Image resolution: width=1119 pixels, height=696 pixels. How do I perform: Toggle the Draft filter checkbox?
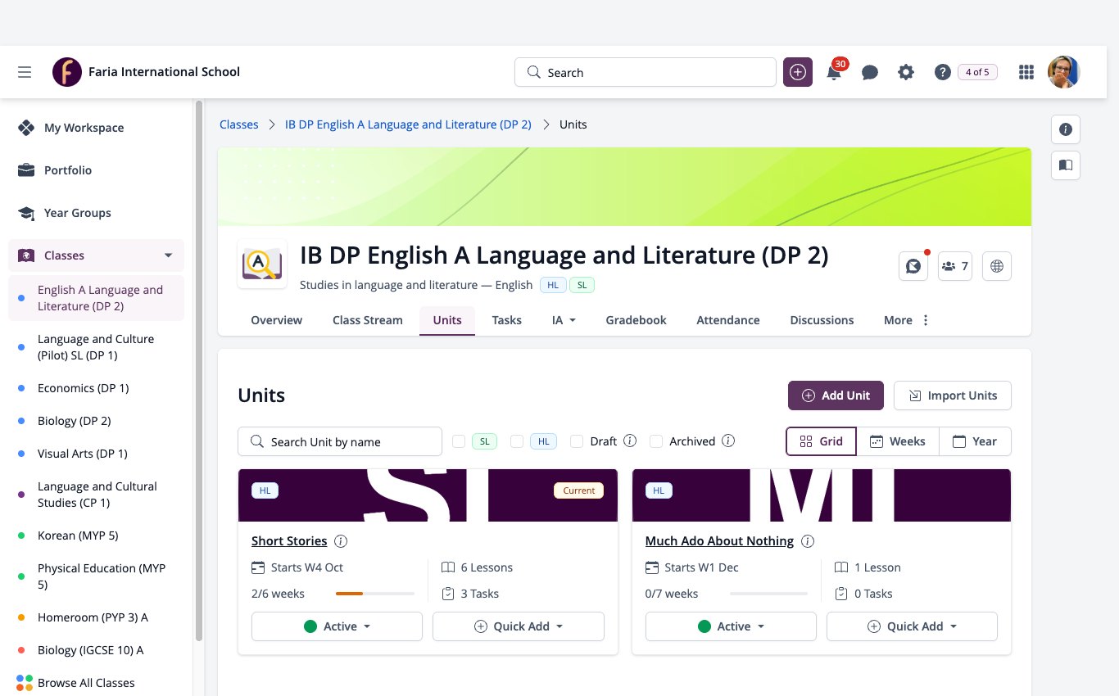[578, 441]
